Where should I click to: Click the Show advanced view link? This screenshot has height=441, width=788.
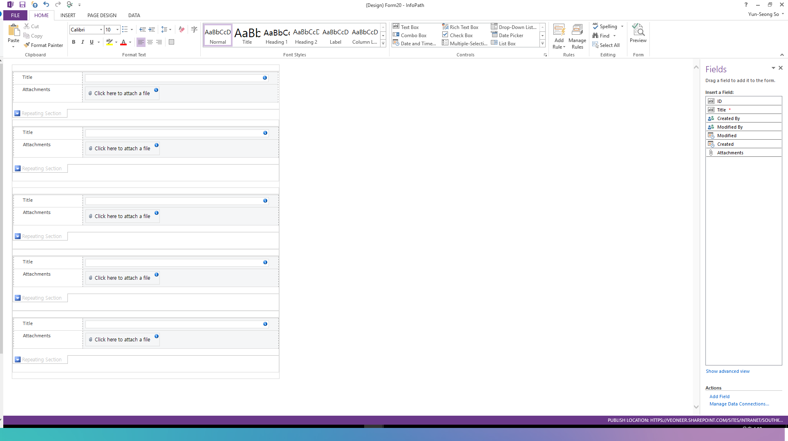coord(728,371)
